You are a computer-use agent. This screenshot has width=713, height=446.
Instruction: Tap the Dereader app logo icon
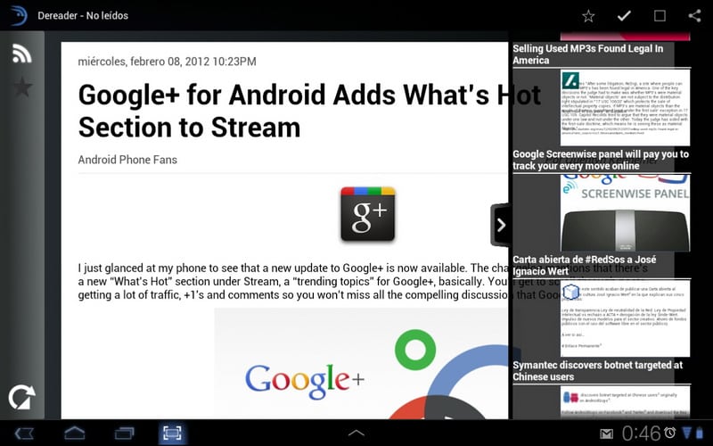(18, 15)
